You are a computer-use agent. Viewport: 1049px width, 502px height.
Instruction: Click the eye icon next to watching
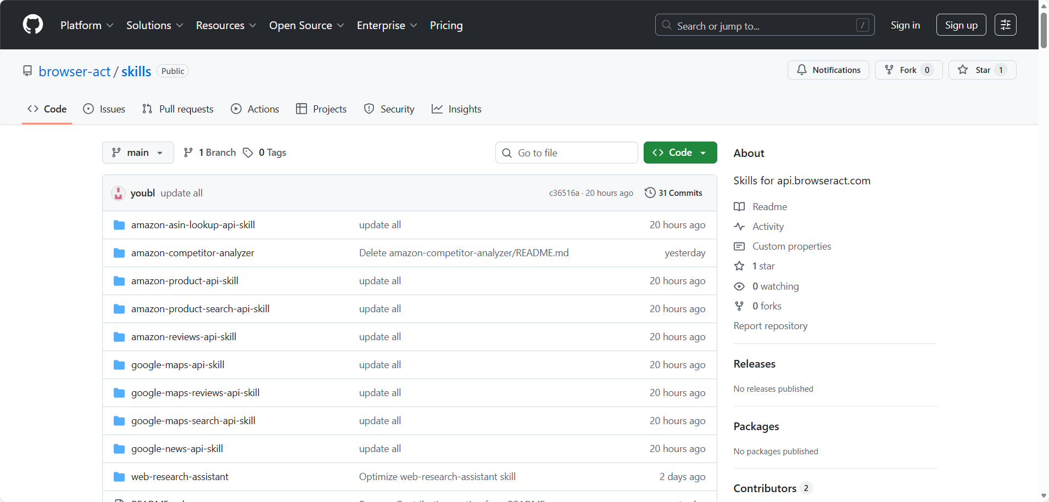(x=739, y=286)
